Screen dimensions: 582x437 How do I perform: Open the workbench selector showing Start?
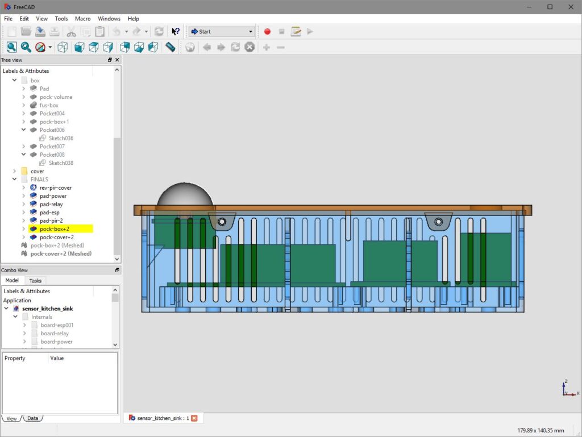tap(222, 31)
